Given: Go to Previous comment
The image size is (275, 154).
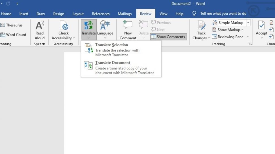Looking at the screenshot, I should (x=161, y=23).
